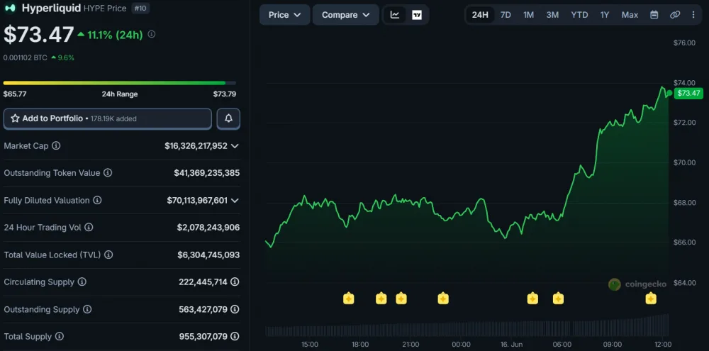Select the YTD time range
Screen dimensions: 709x351
click(x=579, y=15)
